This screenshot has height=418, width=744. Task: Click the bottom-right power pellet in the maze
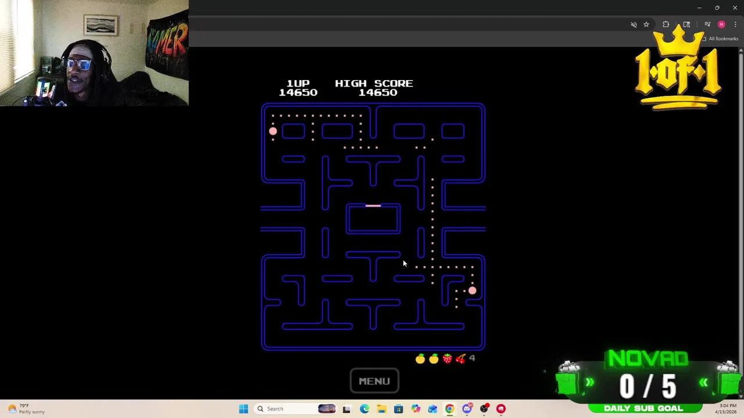[x=472, y=290]
